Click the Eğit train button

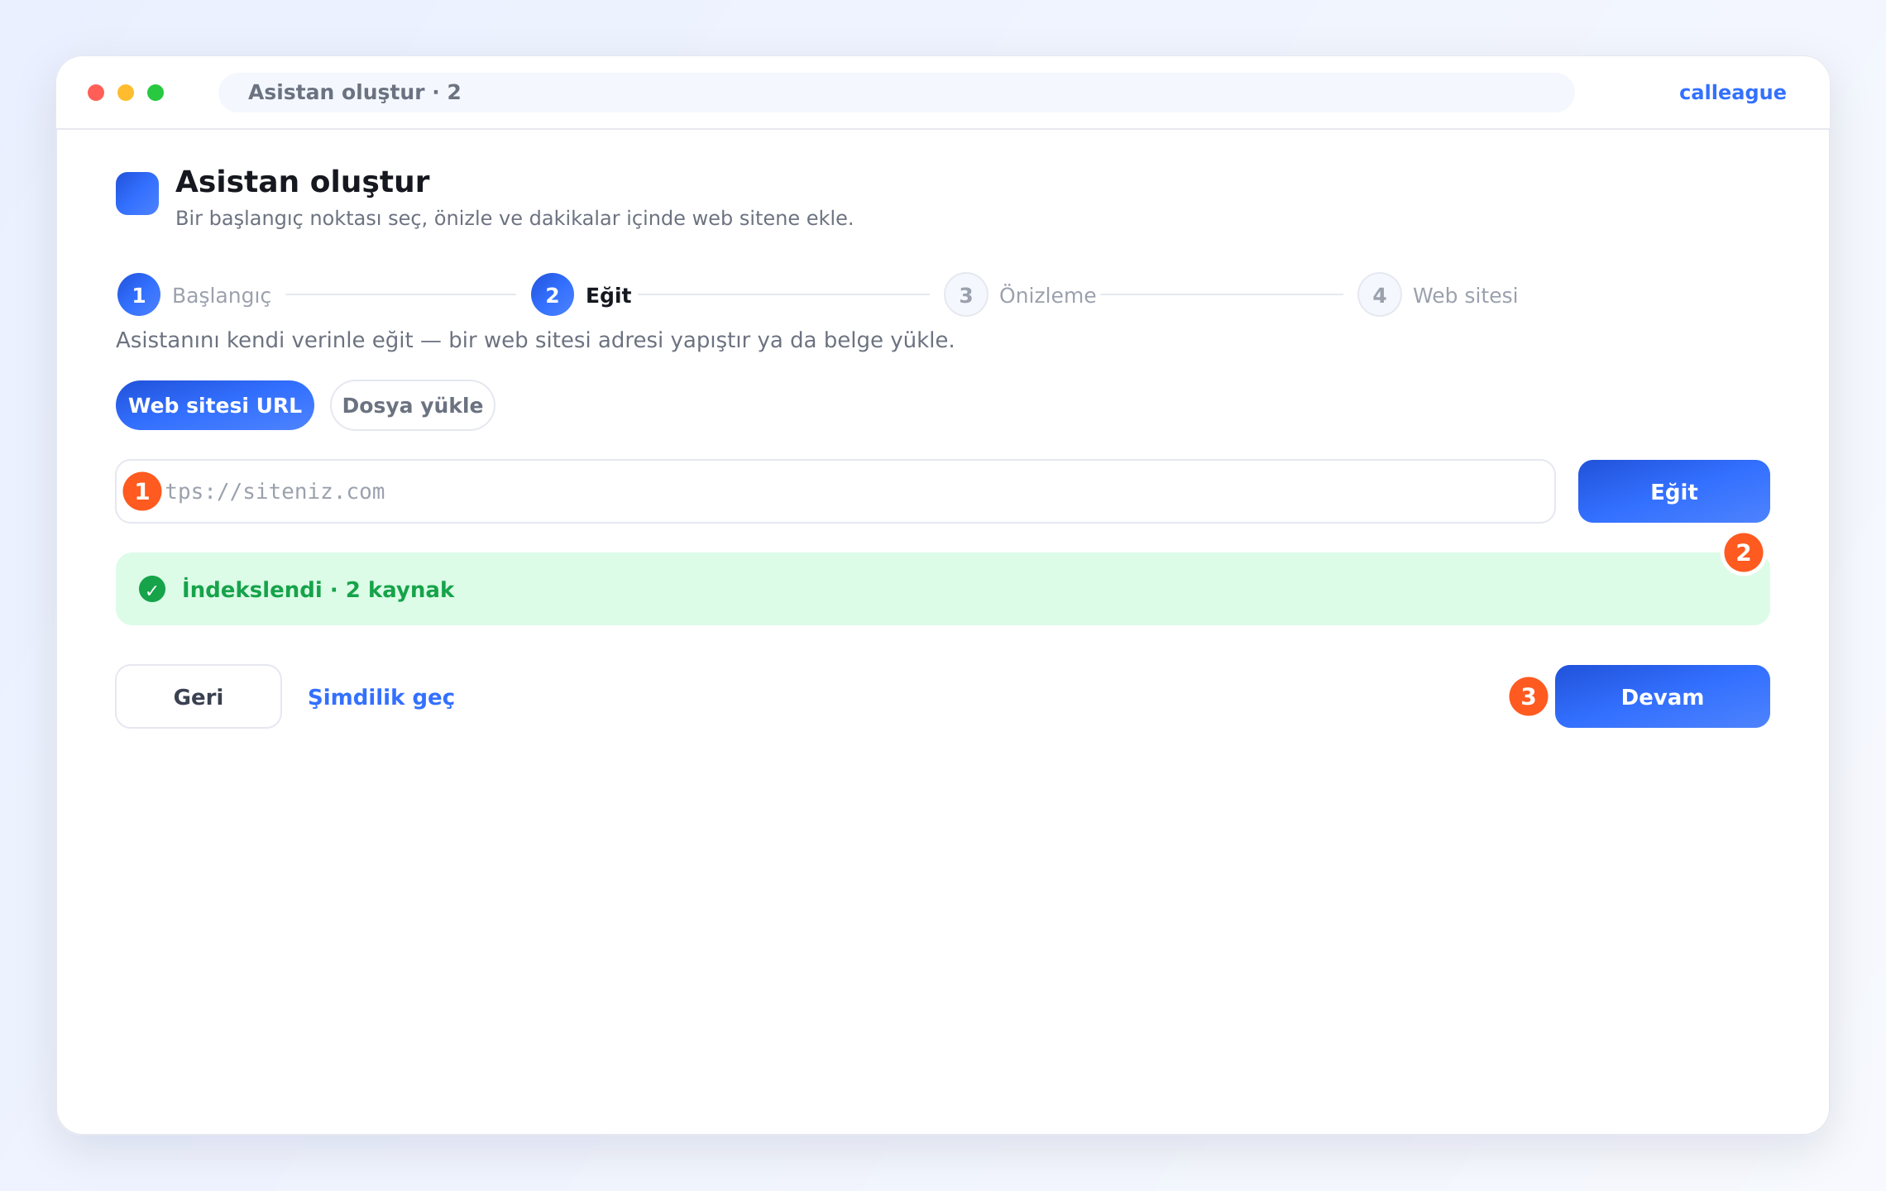(1674, 491)
